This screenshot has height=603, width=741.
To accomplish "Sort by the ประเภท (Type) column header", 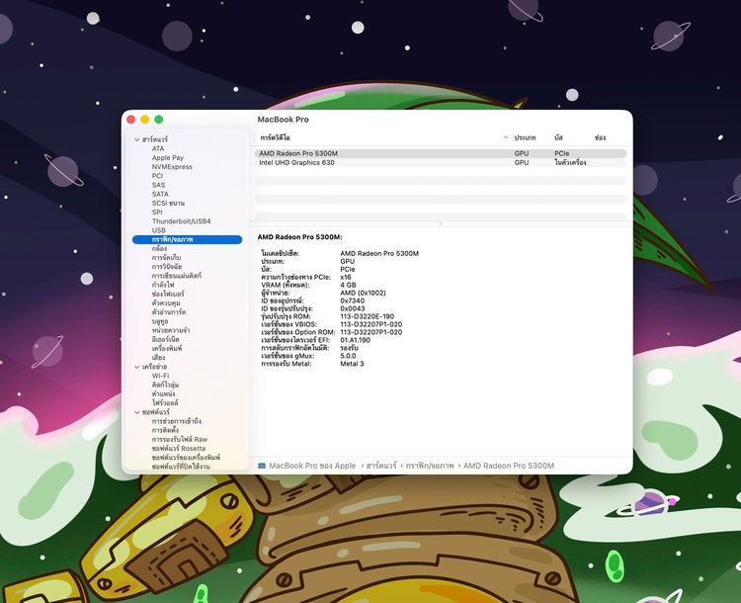I will pos(525,137).
